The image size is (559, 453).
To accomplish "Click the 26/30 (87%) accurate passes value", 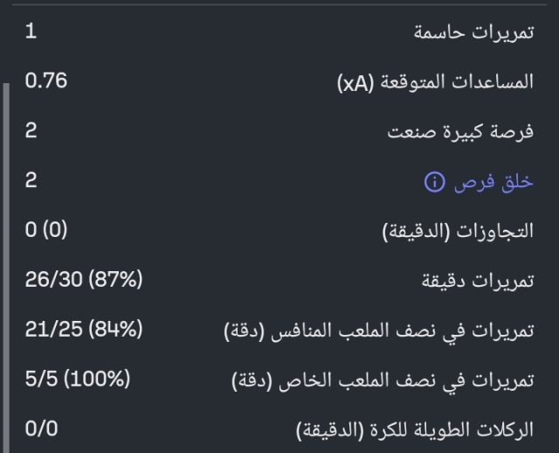I will pyautogui.click(x=84, y=280).
